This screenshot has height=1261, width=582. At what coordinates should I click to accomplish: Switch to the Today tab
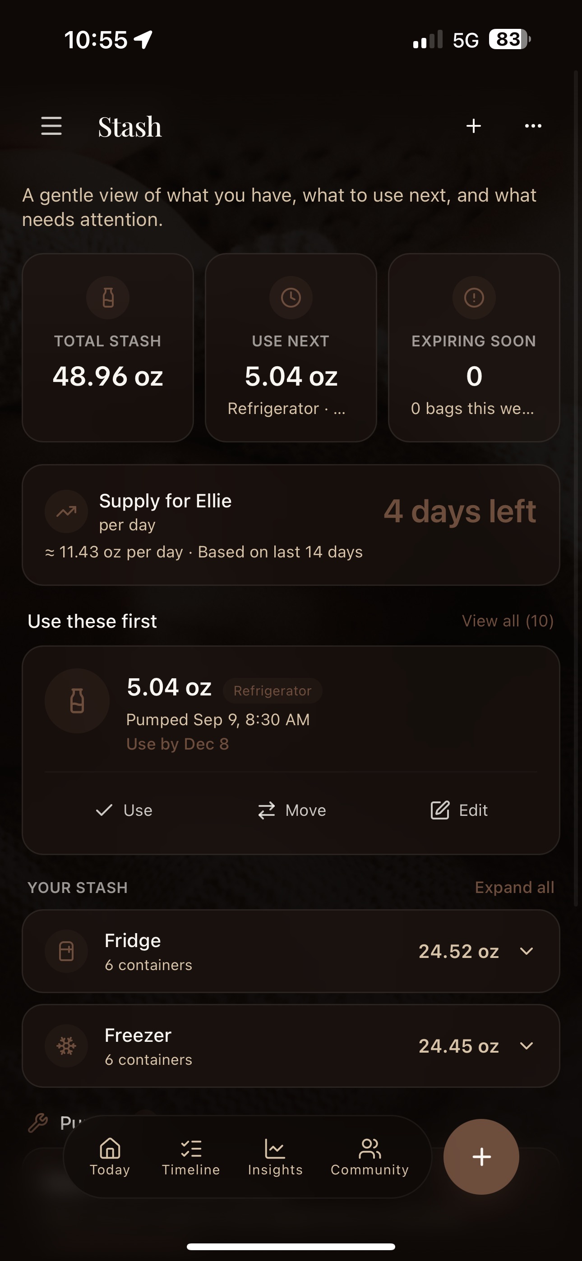(110, 1157)
